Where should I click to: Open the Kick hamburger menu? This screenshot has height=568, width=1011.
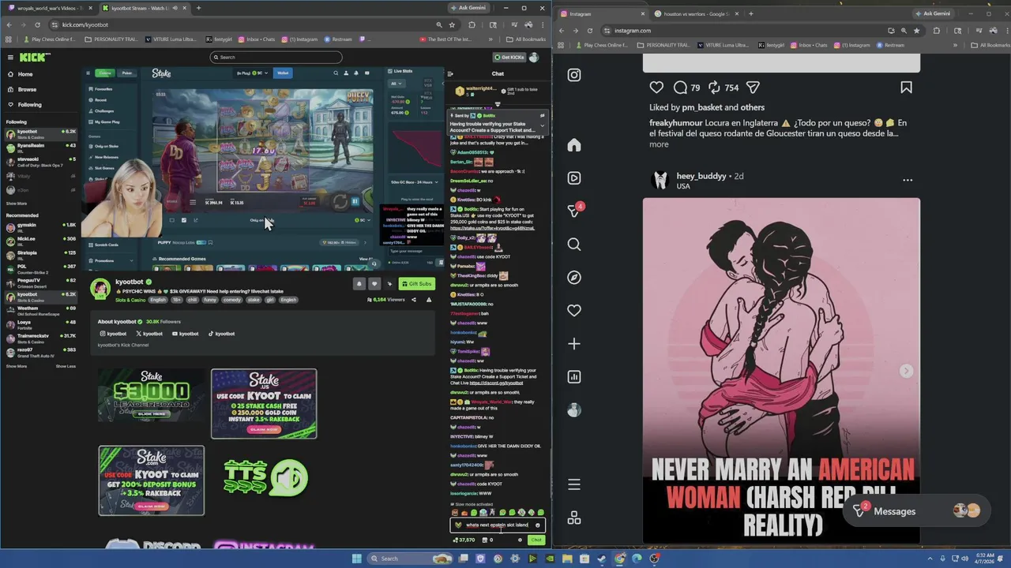pos(10,57)
